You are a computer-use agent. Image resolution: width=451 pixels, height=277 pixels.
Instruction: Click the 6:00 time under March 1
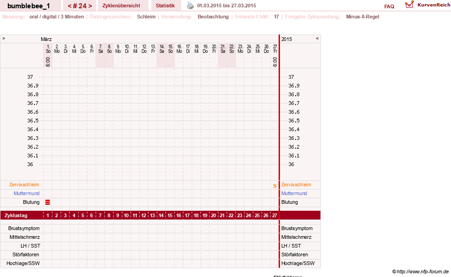coord(48,62)
